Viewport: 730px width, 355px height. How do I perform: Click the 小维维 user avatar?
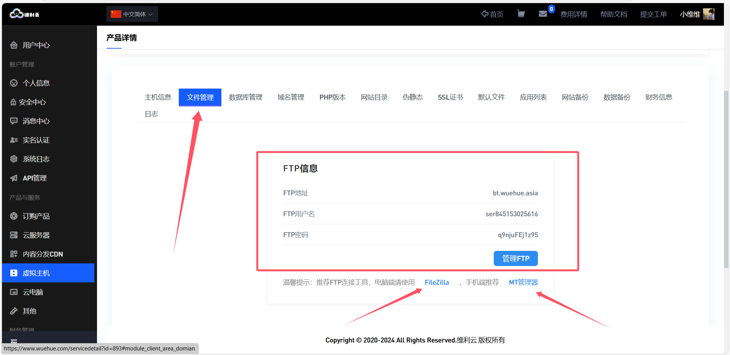coord(709,14)
